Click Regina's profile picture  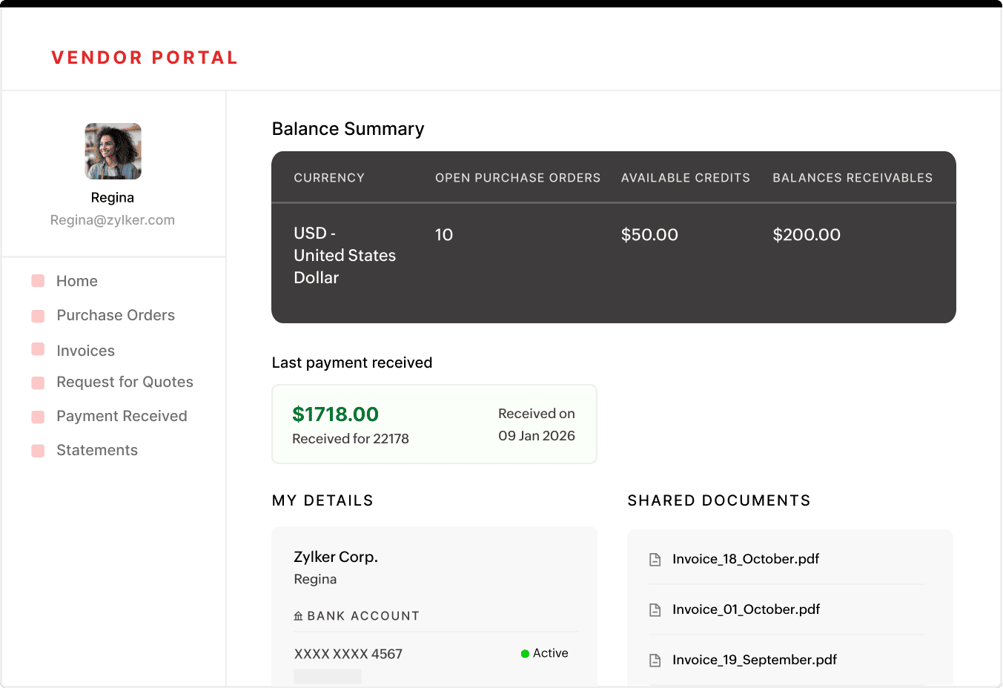click(x=112, y=150)
